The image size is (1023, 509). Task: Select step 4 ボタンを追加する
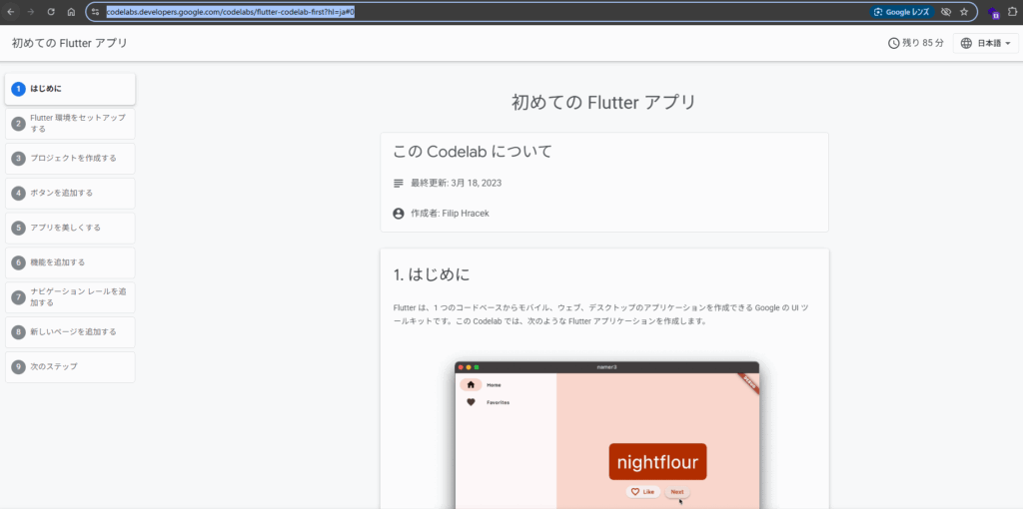(x=70, y=193)
